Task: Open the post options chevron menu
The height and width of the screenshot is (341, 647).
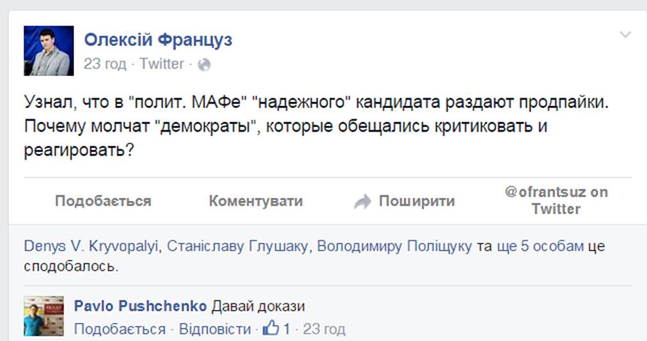Action: tap(625, 35)
